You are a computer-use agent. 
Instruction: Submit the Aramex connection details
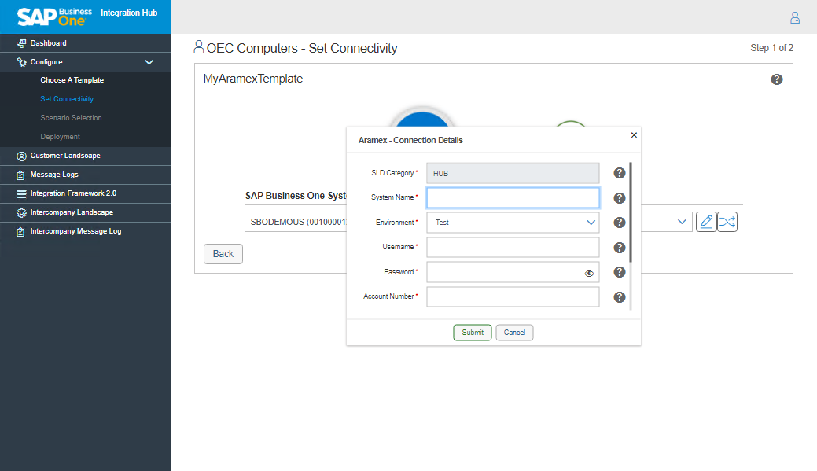point(473,333)
